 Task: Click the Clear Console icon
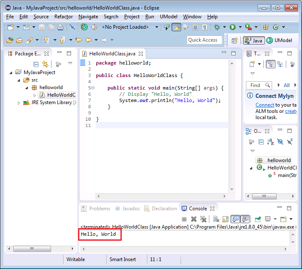(216, 219)
